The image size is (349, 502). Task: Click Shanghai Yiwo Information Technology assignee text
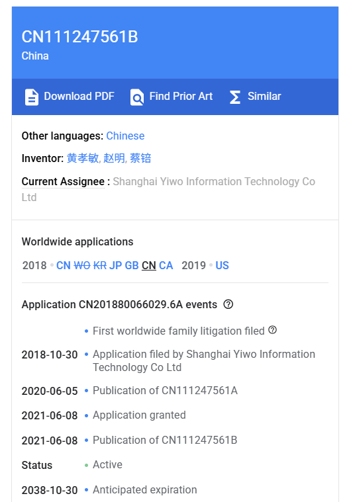[x=169, y=189]
